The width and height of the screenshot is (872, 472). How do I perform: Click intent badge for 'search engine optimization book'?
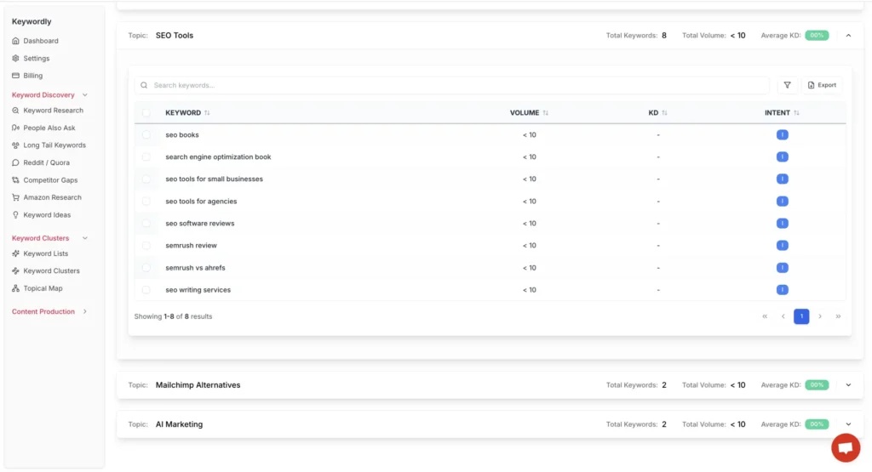(782, 157)
